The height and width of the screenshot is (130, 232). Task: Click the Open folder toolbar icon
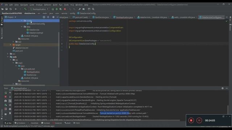tap(3, 9)
